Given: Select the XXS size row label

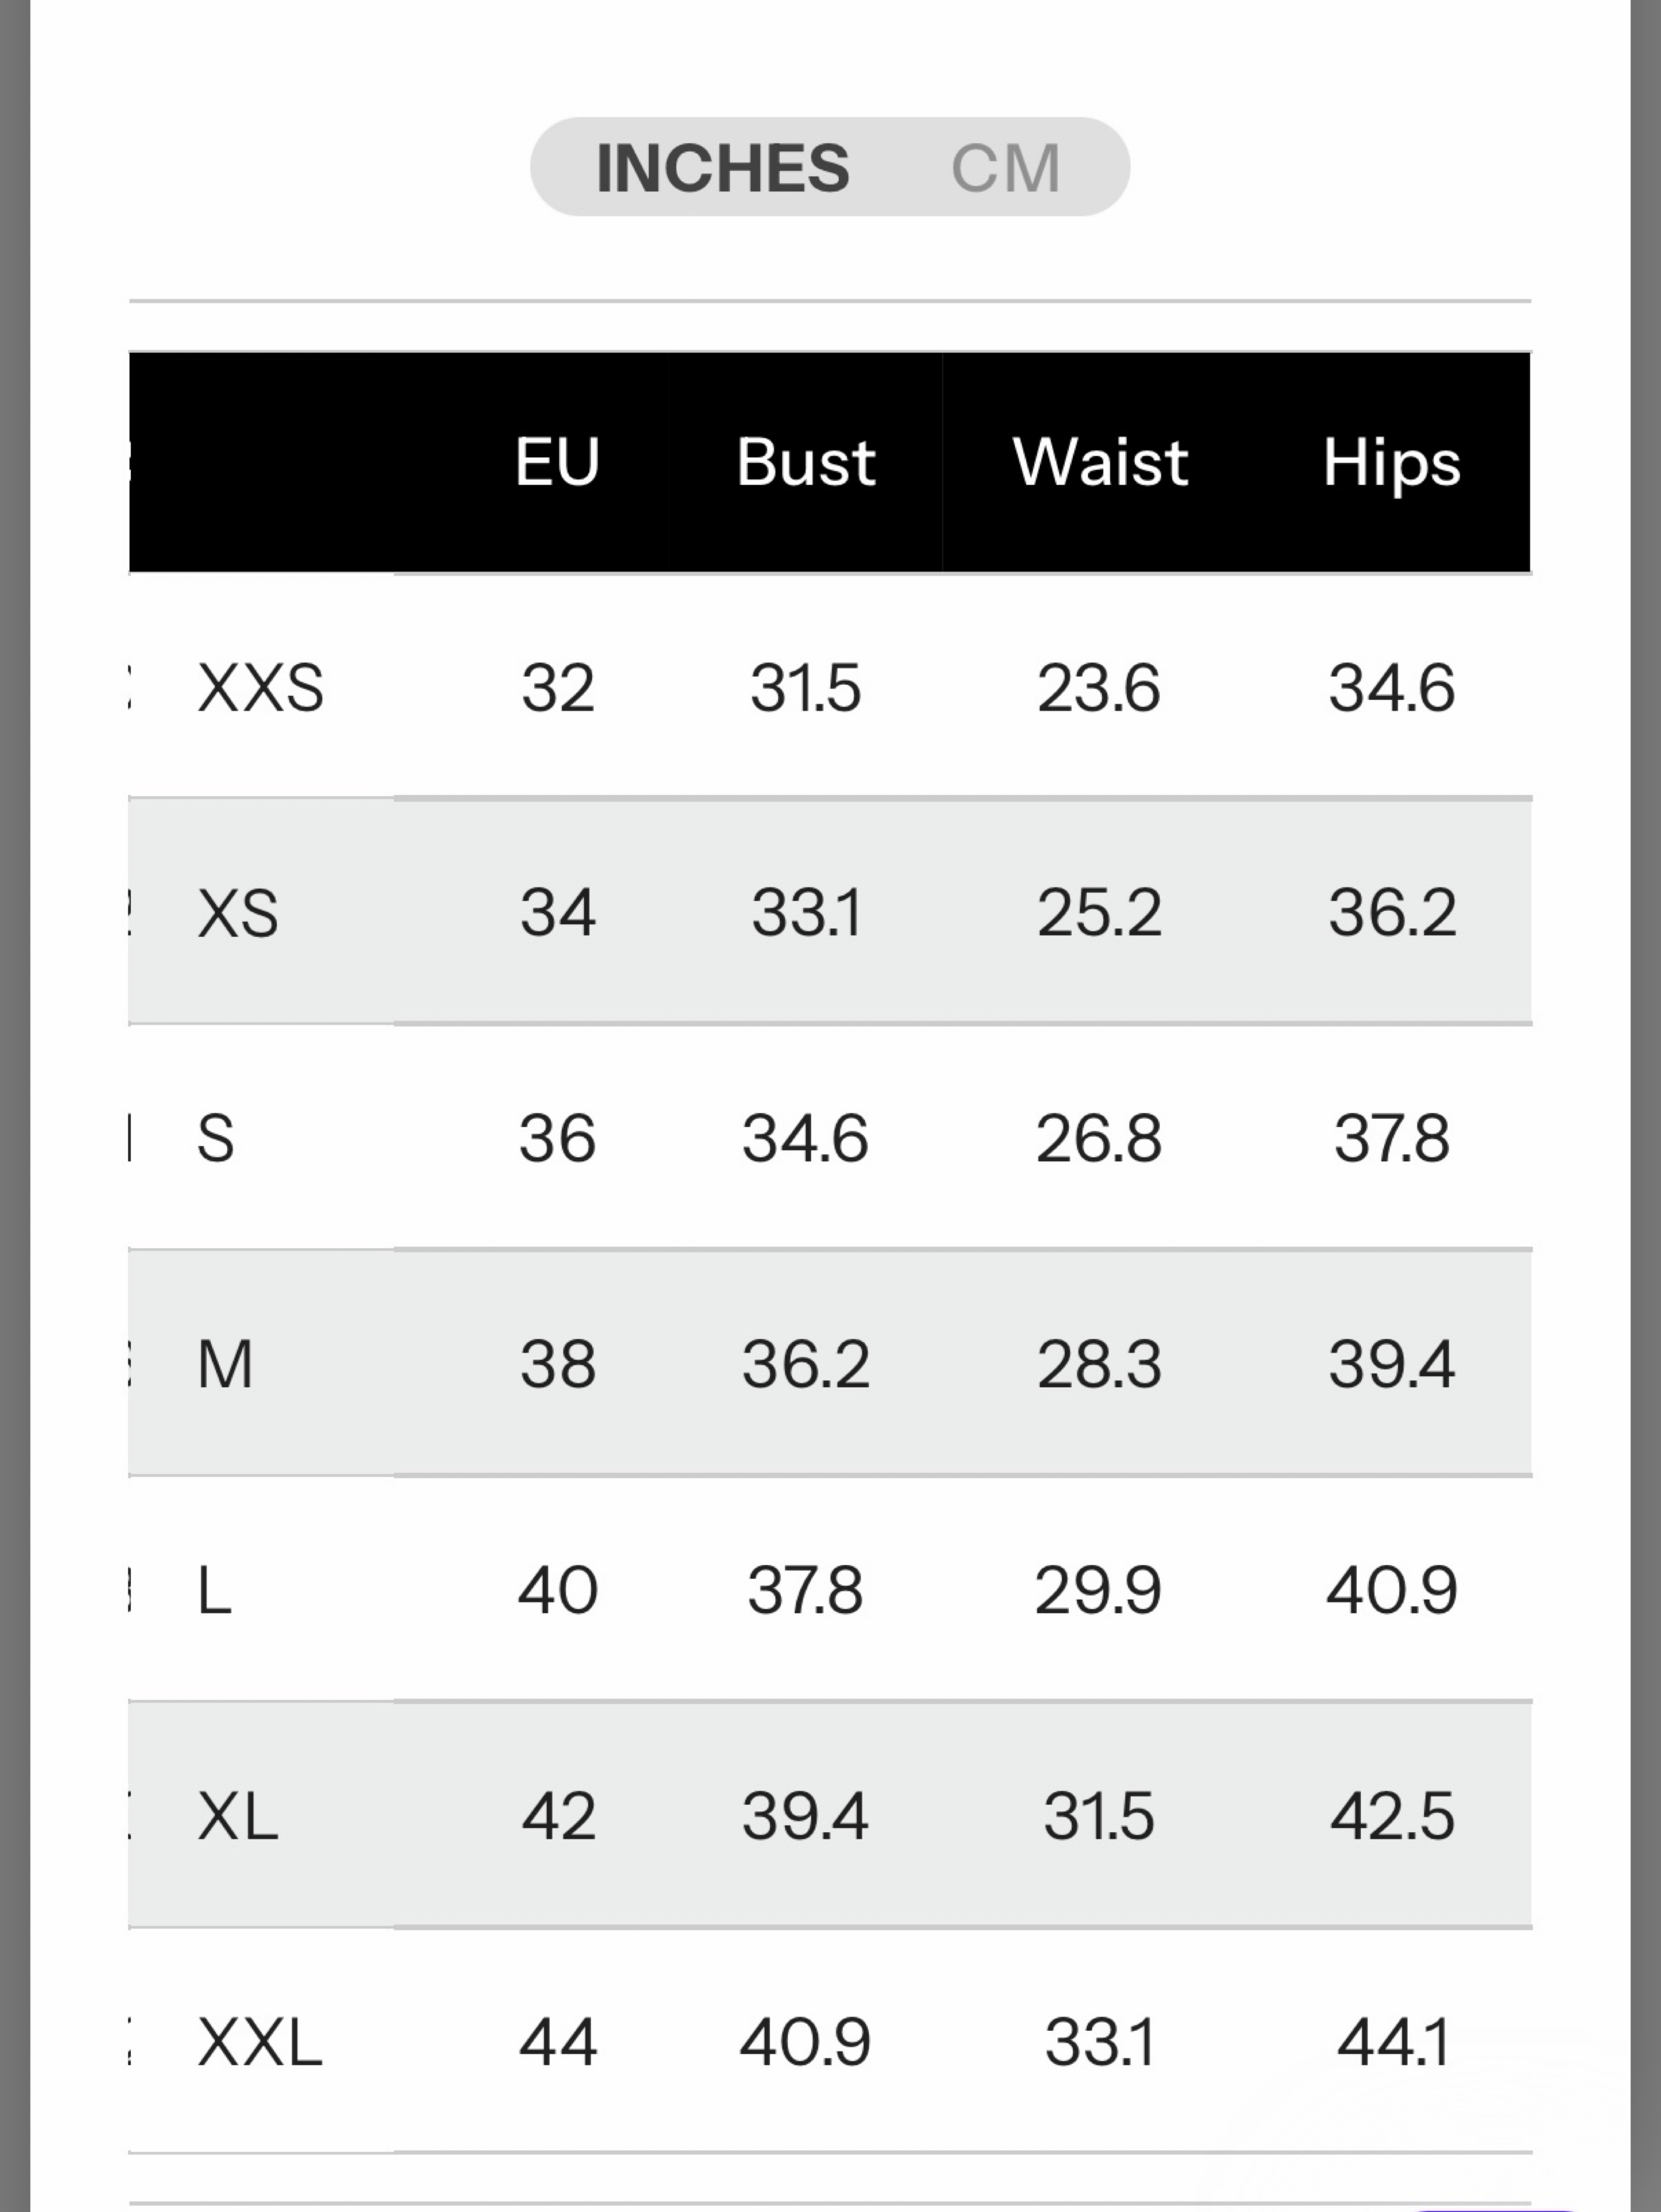Looking at the screenshot, I should click(261, 688).
